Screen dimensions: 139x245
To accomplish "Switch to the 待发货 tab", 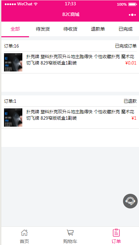I will pos(43,29).
